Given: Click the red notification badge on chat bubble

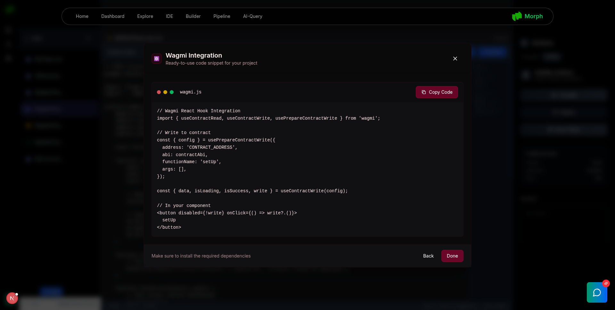Looking at the screenshot, I should [x=606, y=283].
